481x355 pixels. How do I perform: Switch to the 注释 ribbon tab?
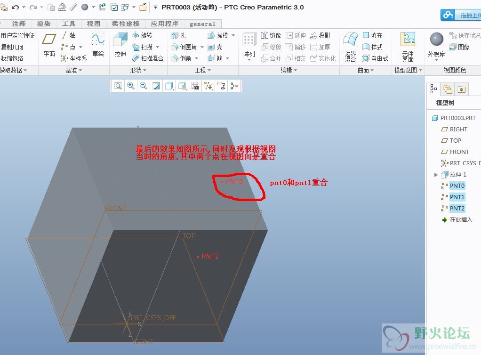(19, 24)
